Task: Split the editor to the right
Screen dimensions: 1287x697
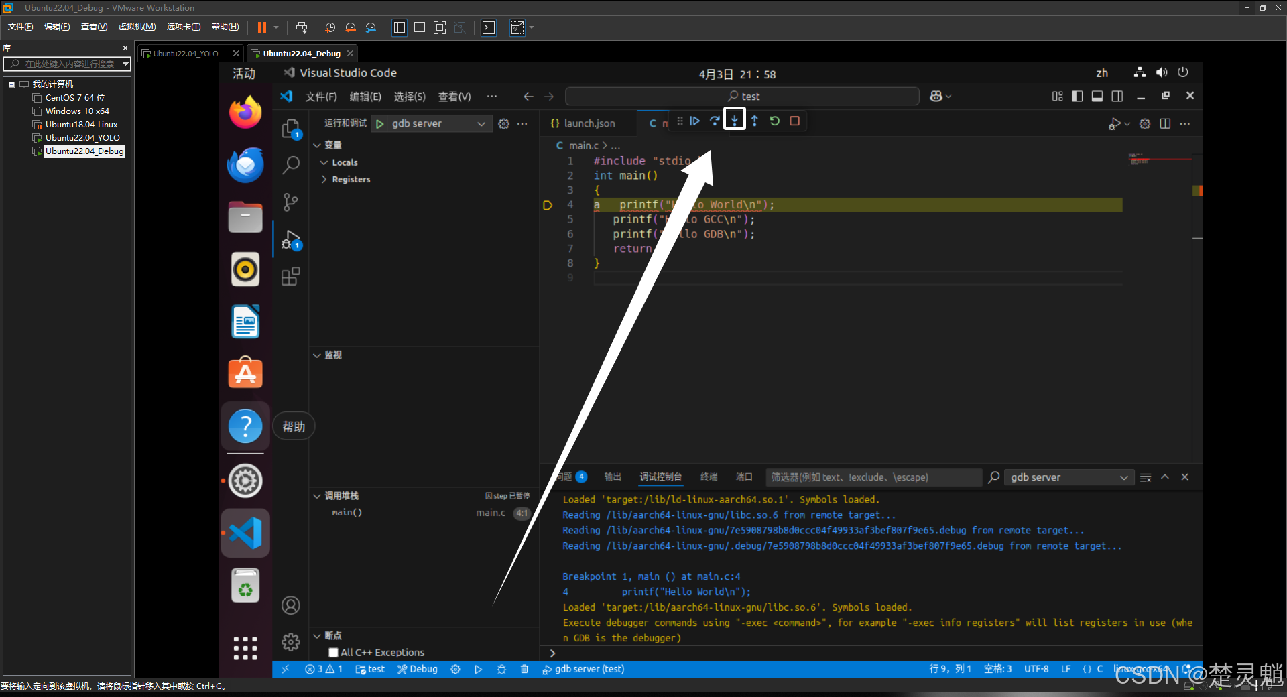Action: coord(1165,124)
